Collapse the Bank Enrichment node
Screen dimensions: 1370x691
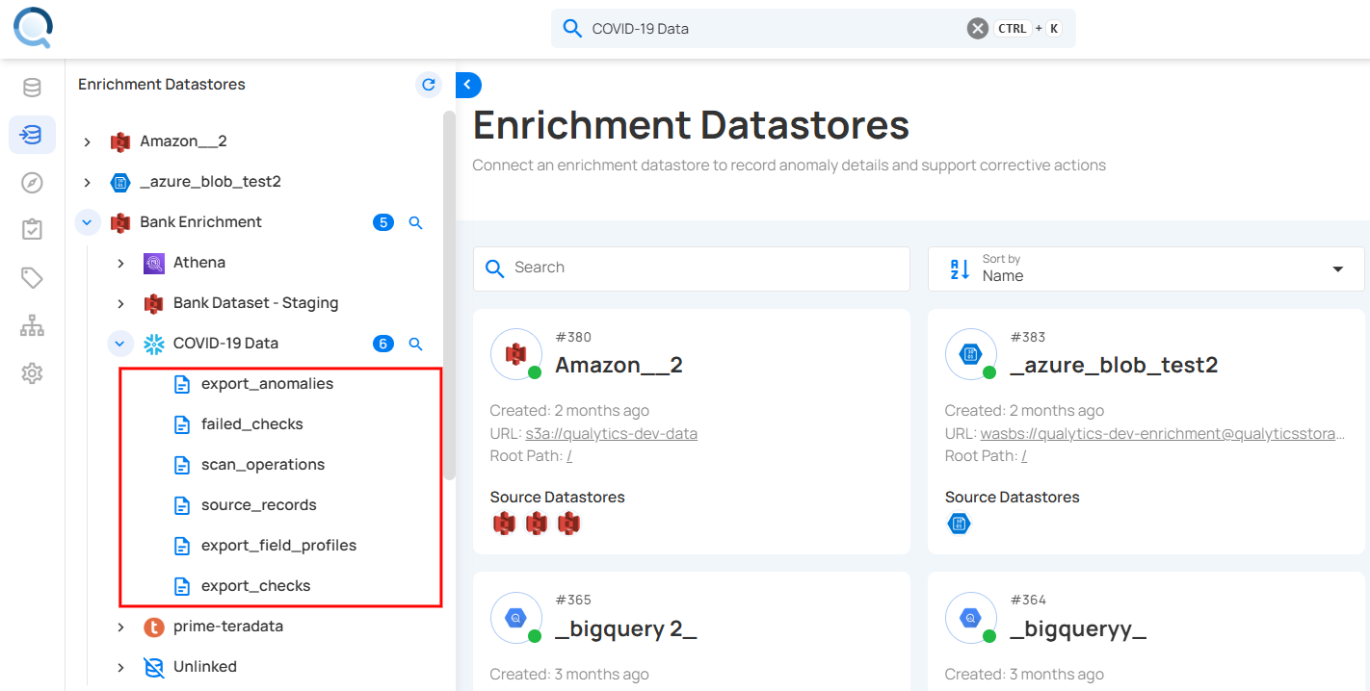click(88, 223)
